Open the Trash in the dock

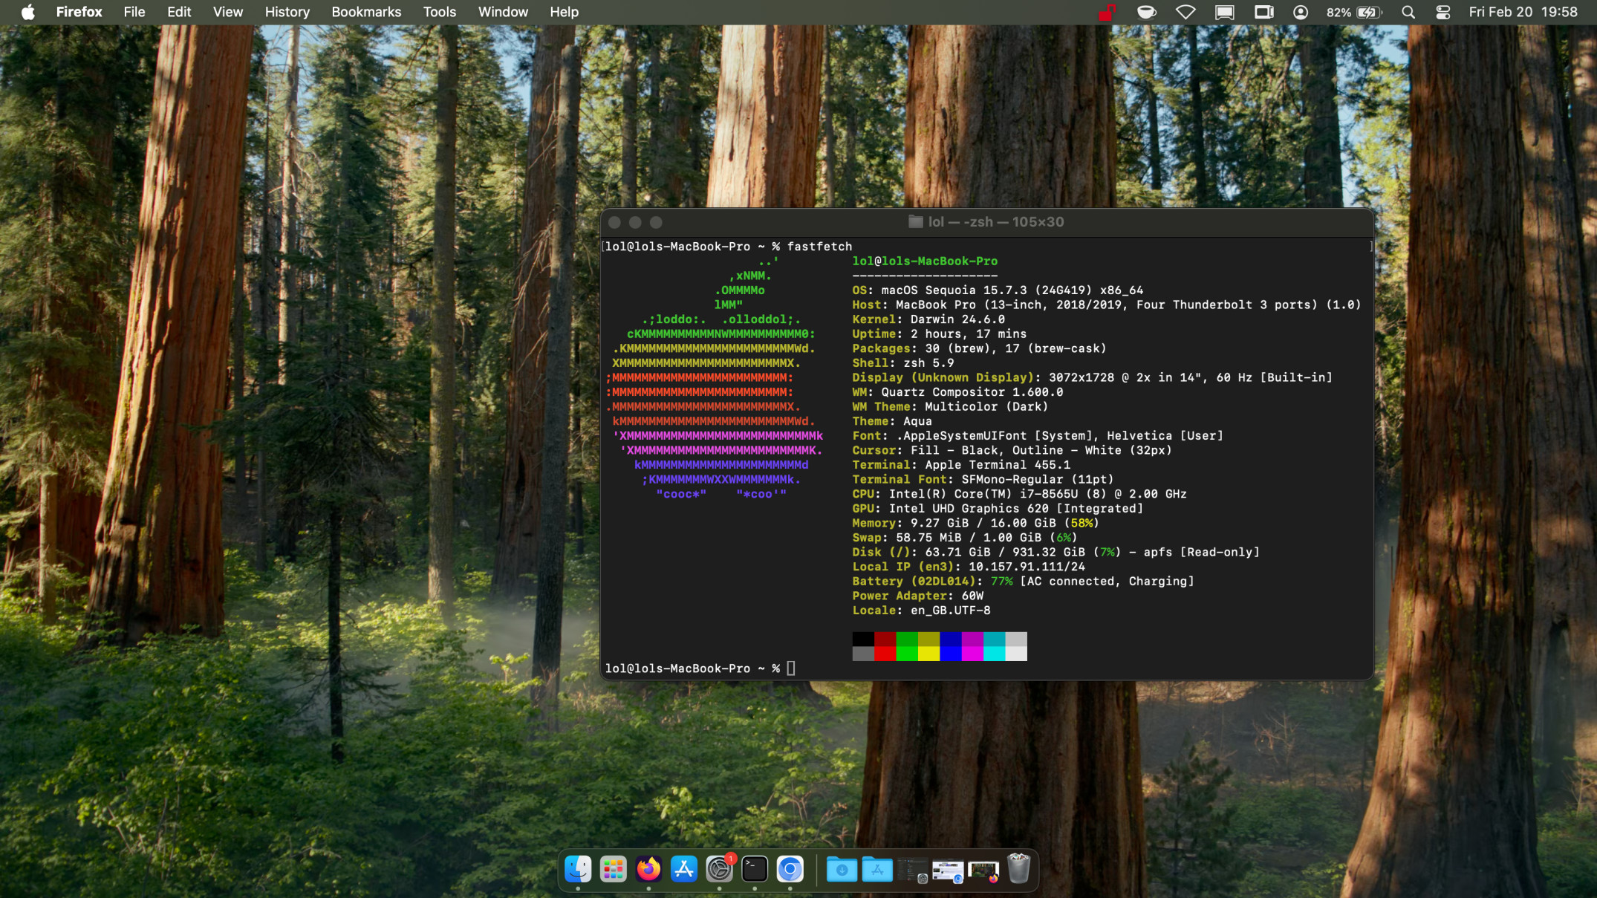coord(1018,868)
